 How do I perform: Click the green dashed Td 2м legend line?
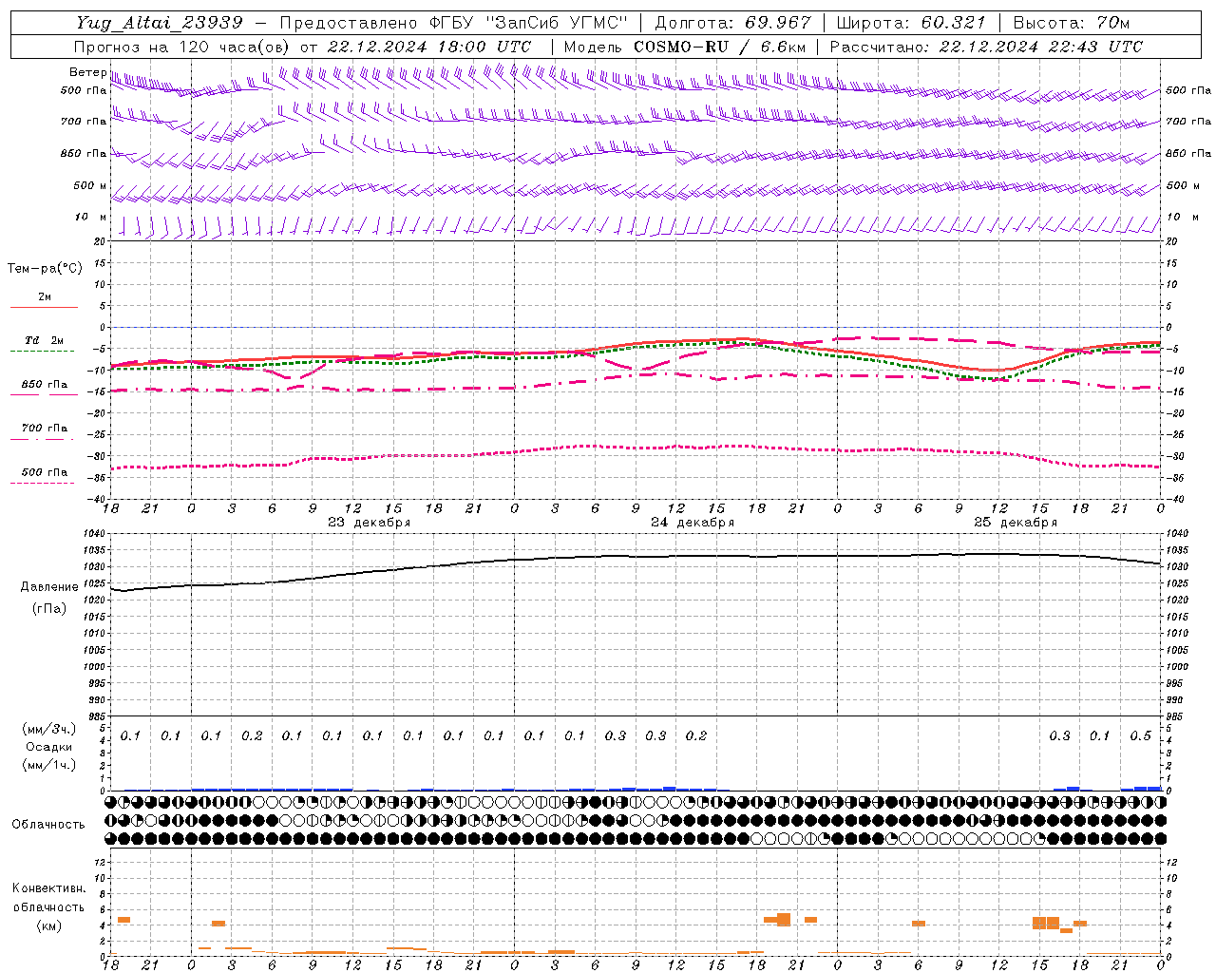point(43,351)
